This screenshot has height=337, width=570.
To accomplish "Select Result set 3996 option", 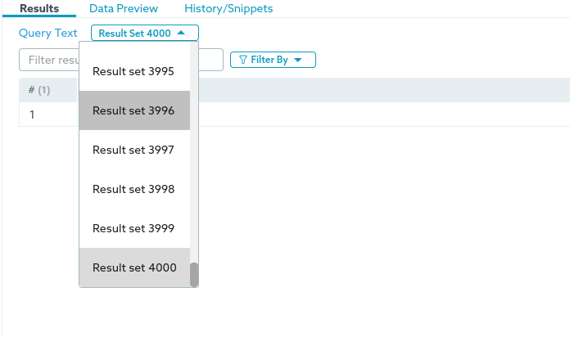I will coord(133,110).
